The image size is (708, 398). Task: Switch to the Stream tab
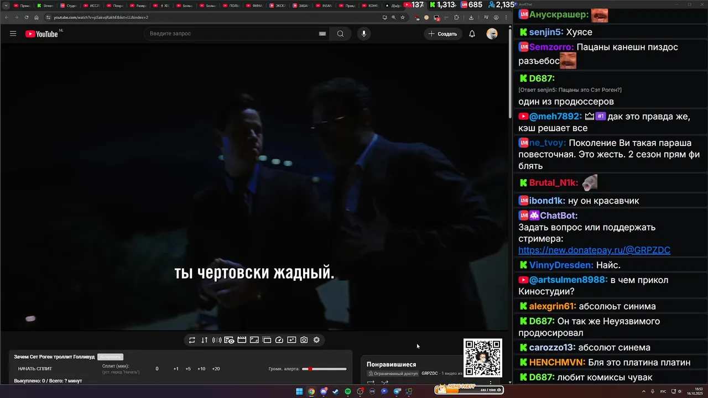point(45,6)
